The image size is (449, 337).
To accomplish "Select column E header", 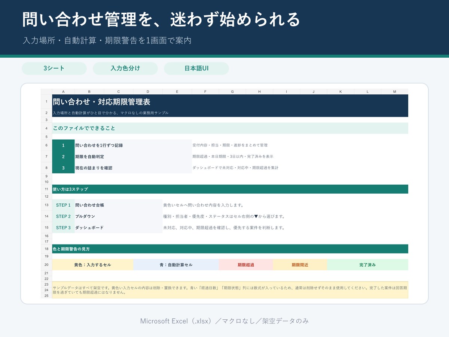I will [177, 92].
